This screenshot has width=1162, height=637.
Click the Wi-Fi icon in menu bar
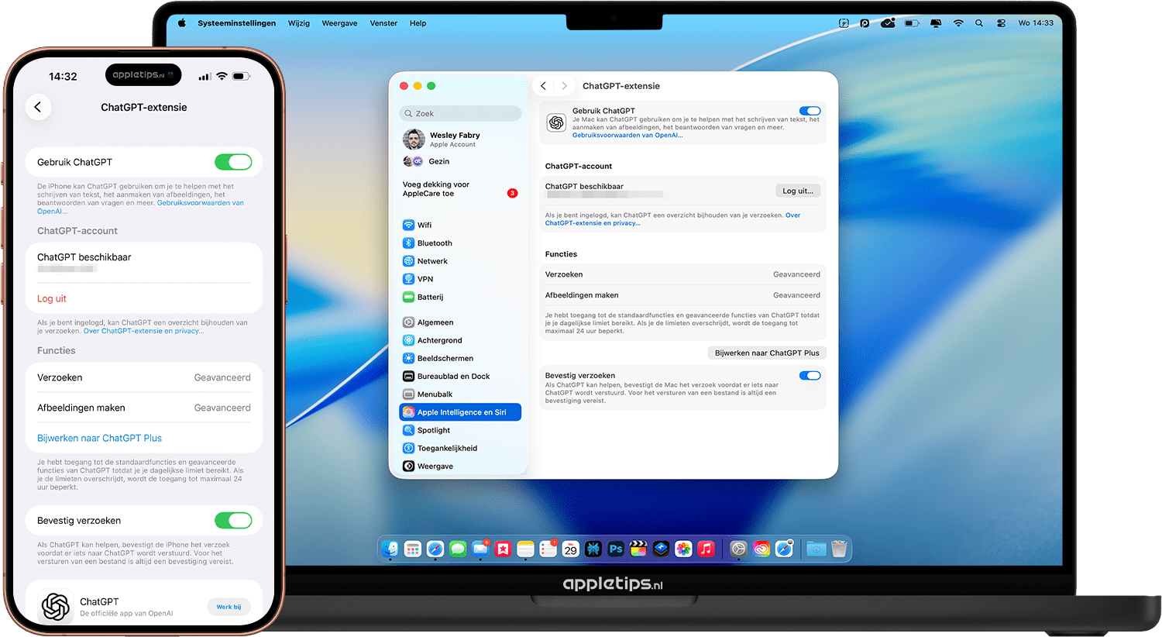tap(958, 23)
